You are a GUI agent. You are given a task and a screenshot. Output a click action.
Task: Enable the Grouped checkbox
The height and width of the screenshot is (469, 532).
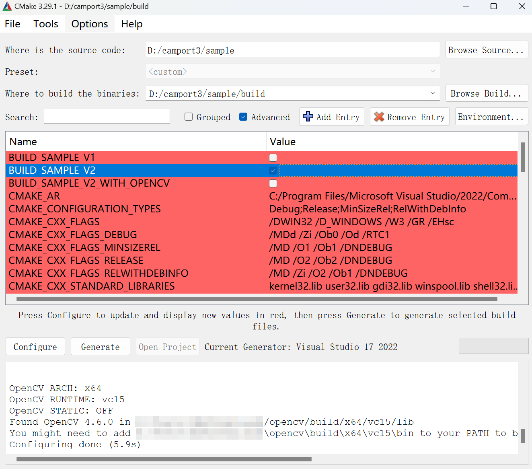click(x=189, y=117)
